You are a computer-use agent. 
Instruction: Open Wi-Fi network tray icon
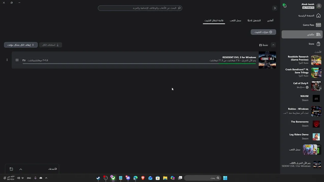click(23, 178)
